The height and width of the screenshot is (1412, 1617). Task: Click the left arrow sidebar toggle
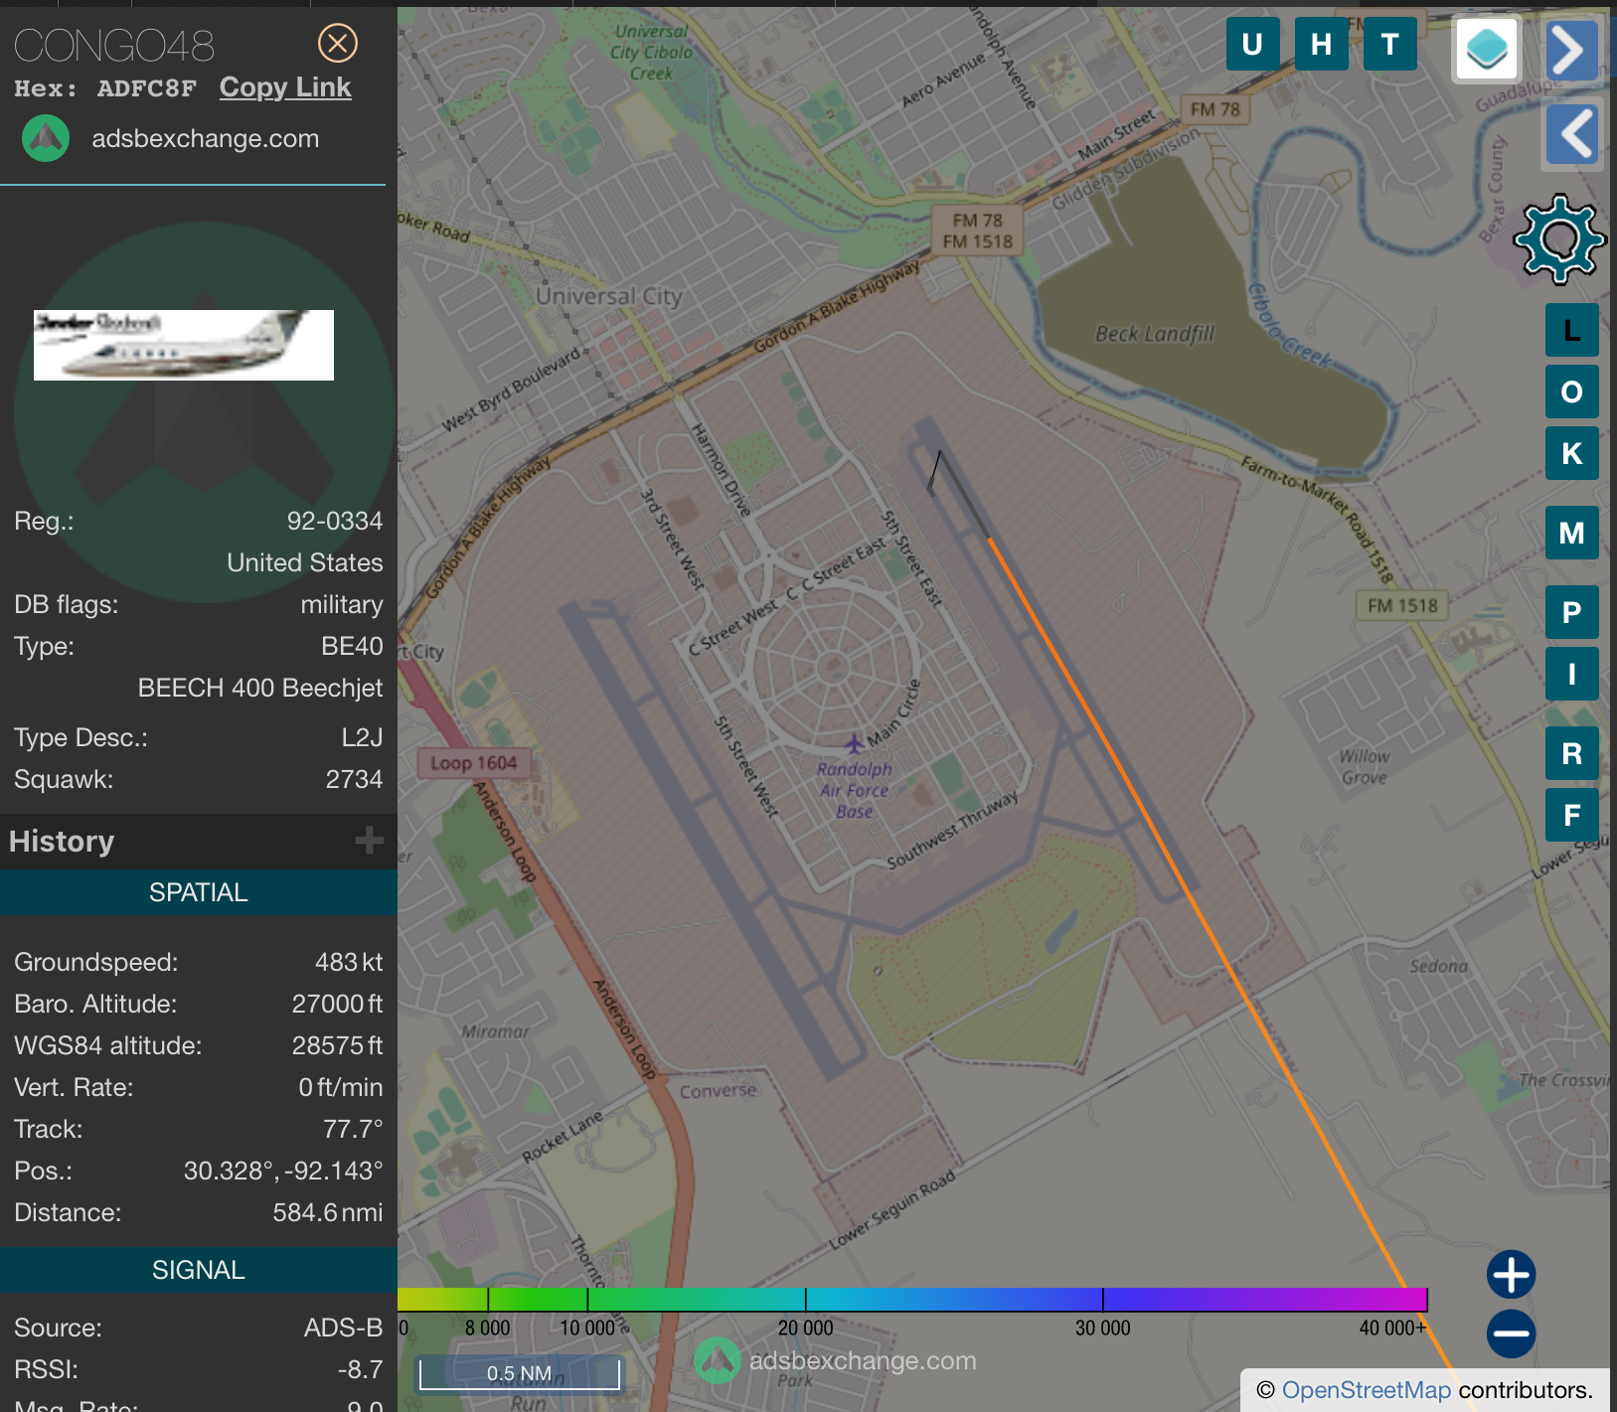(1573, 134)
